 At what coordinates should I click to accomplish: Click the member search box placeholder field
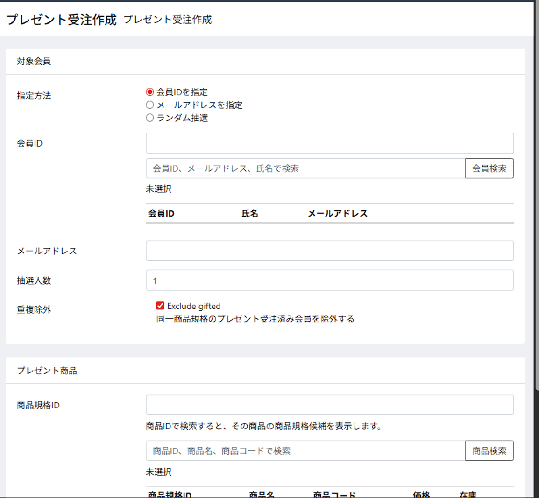click(305, 168)
